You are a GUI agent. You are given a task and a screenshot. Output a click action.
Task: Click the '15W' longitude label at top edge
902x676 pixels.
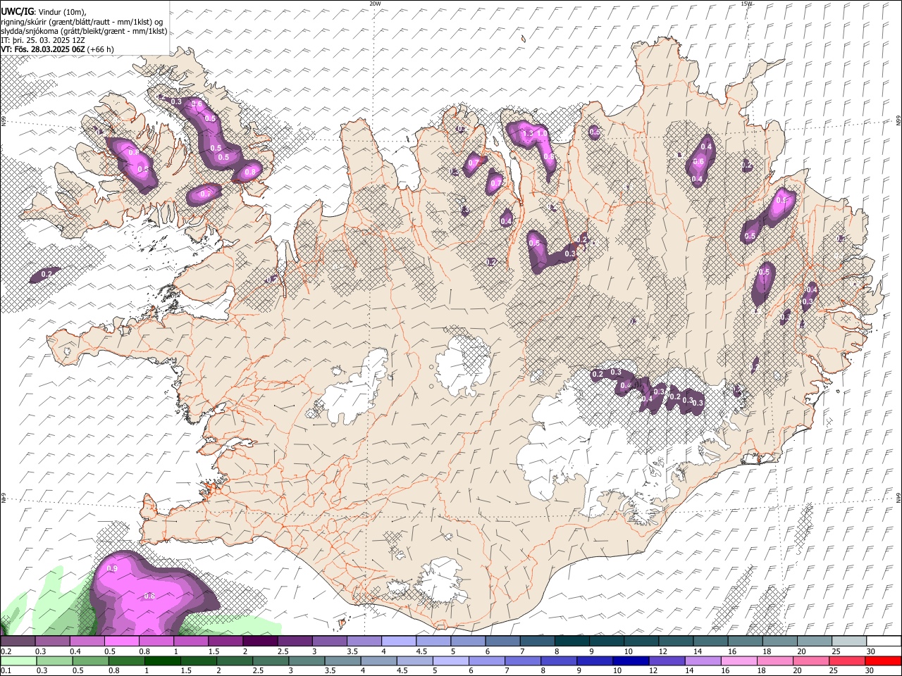coord(746,4)
